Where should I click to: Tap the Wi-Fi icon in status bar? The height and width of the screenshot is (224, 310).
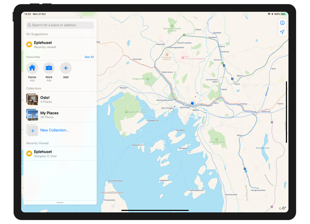click(x=269, y=14)
